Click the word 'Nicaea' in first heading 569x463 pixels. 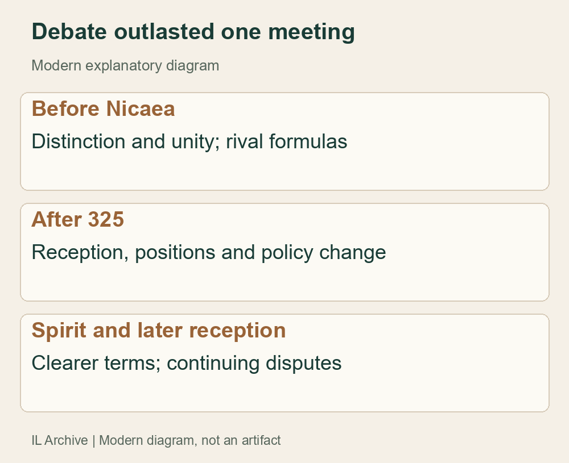(x=141, y=109)
